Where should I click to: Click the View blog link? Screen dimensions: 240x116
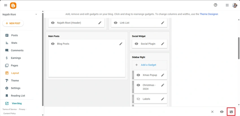click(17, 104)
